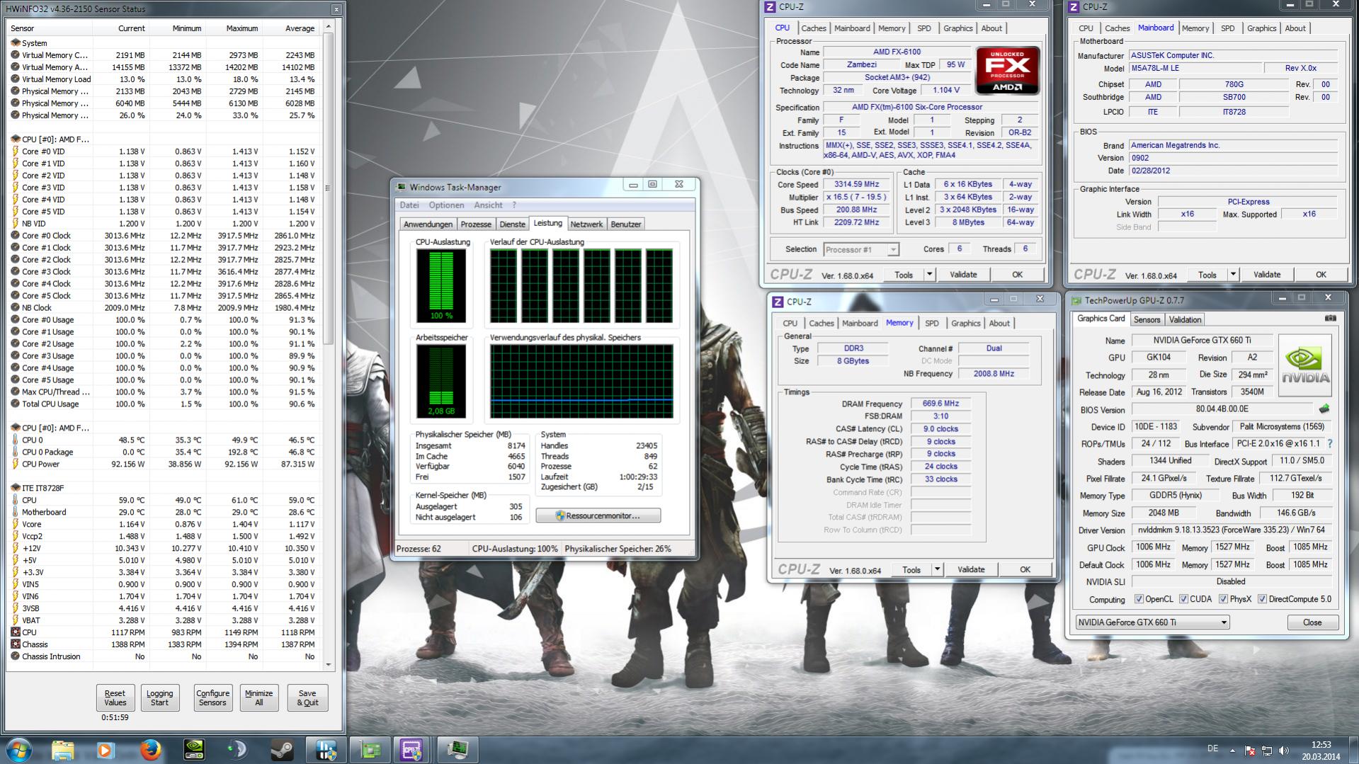Launch Steam from the taskbar
The image size is (1359, 764).
tap(282, 750)
